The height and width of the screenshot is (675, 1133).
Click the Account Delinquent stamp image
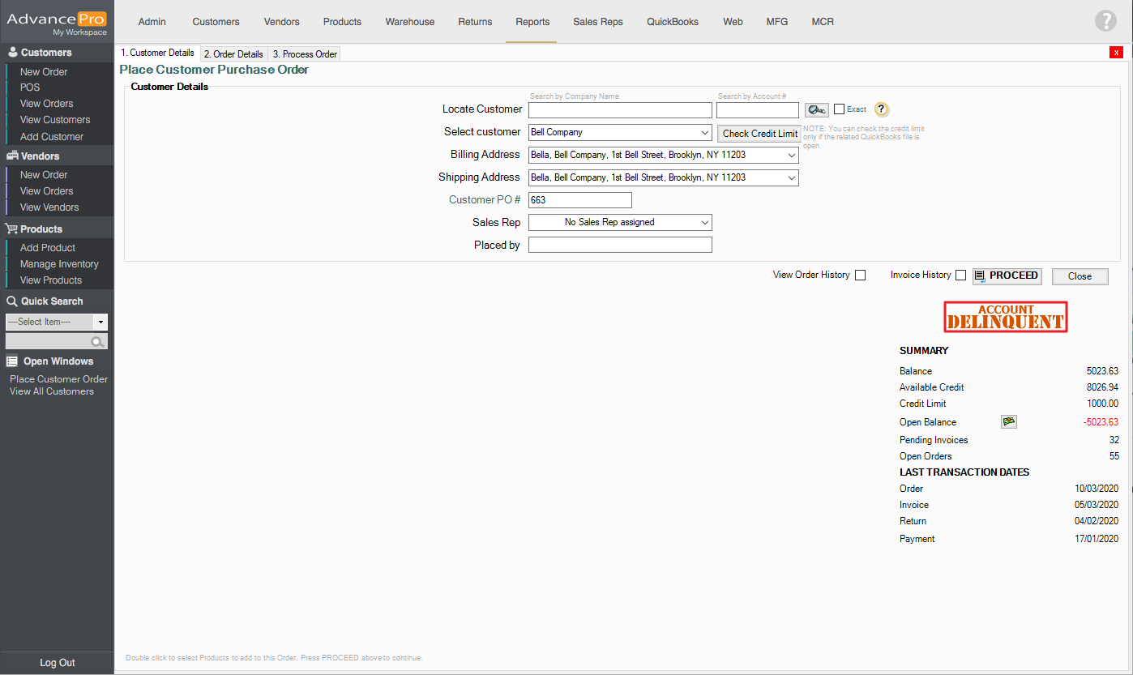(x=1005, y=317)
